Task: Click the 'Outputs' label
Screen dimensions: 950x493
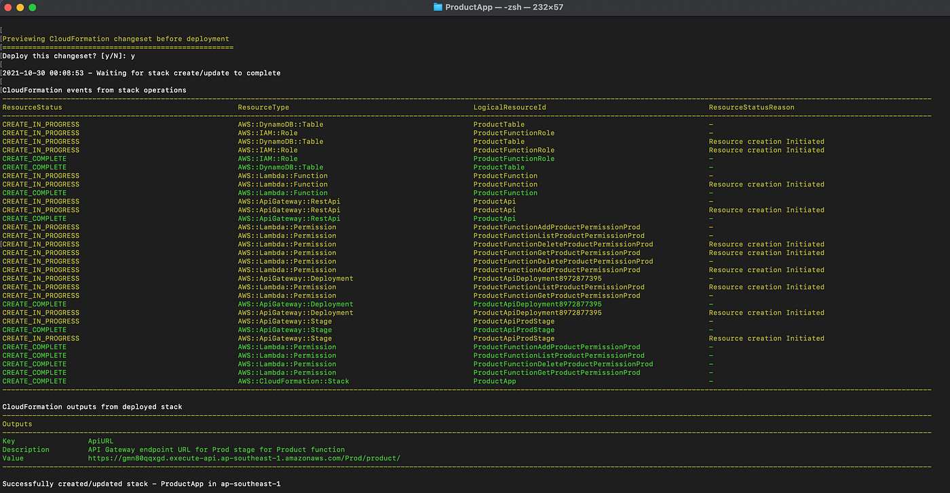Action: coord(18,424)
